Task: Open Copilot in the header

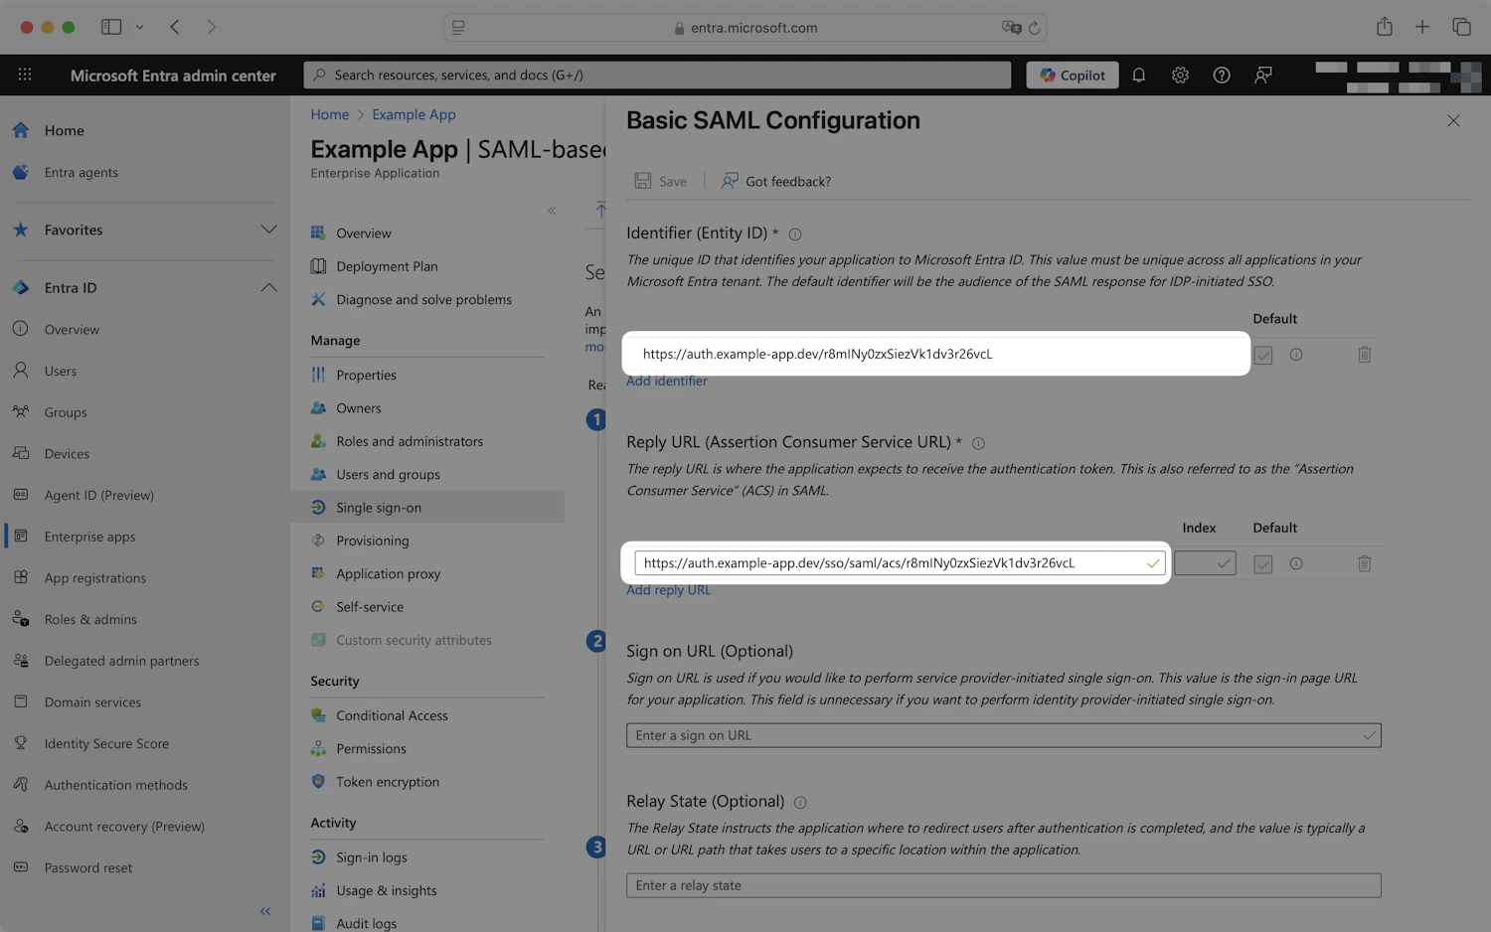Action: (x=1073, y=75)
